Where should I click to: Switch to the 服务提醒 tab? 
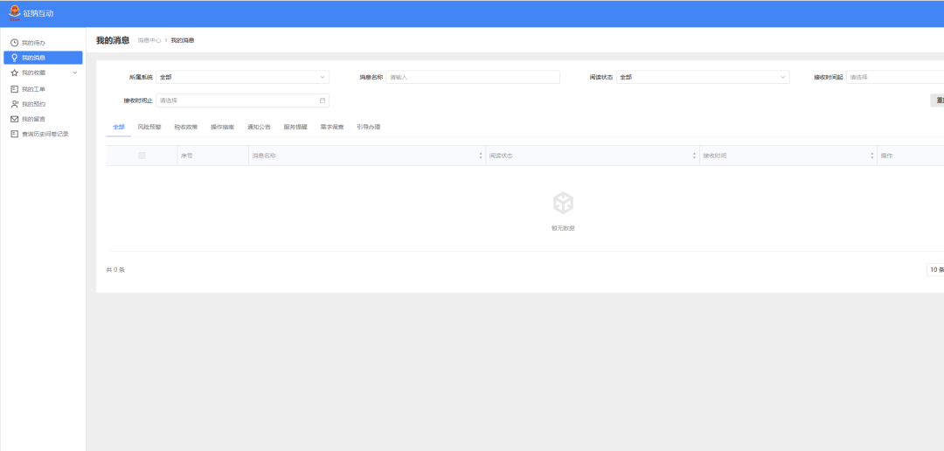pyautogui.click(x=295, y=127)
